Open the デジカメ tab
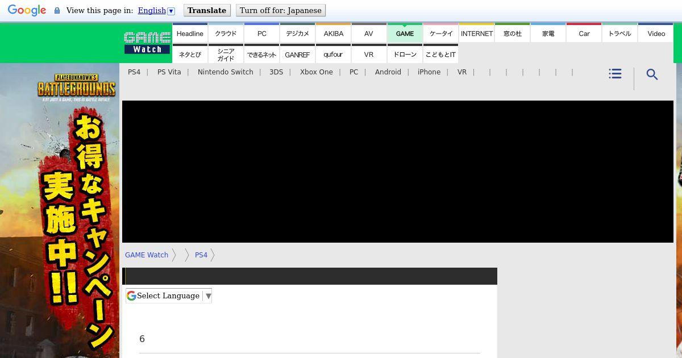Viewport: 682px width, 358px height. coord(297,32)
